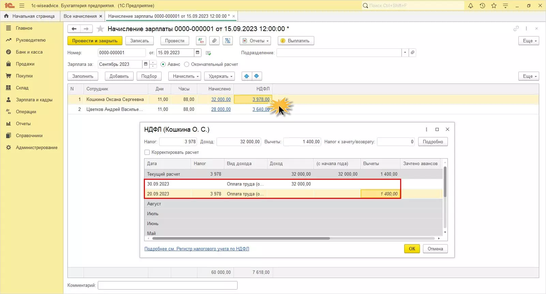Switch to the Все начисления tab
546x294 pixels.
(80, 16)
